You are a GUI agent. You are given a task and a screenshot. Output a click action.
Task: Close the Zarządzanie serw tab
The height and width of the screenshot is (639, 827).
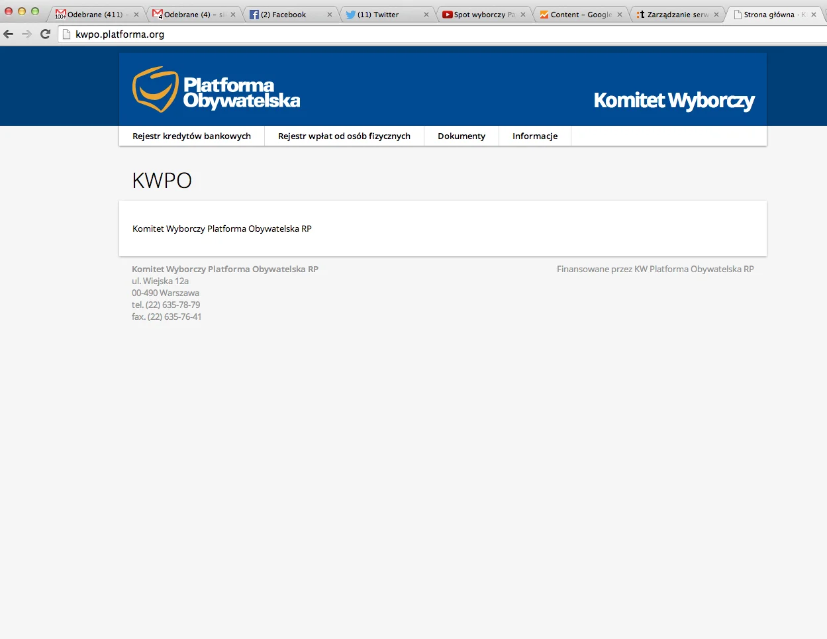click(x=716, y=14)
